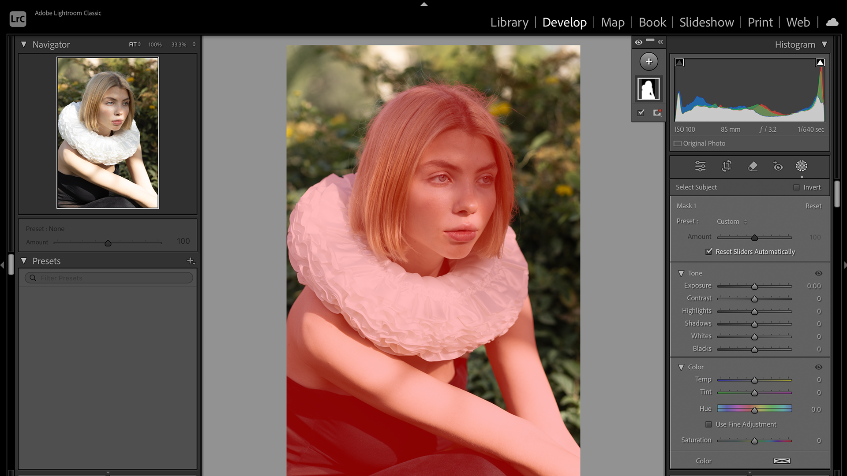Screen dimensions: 847x476
Task: Open the Masking tool
Action: pos(801,166)
